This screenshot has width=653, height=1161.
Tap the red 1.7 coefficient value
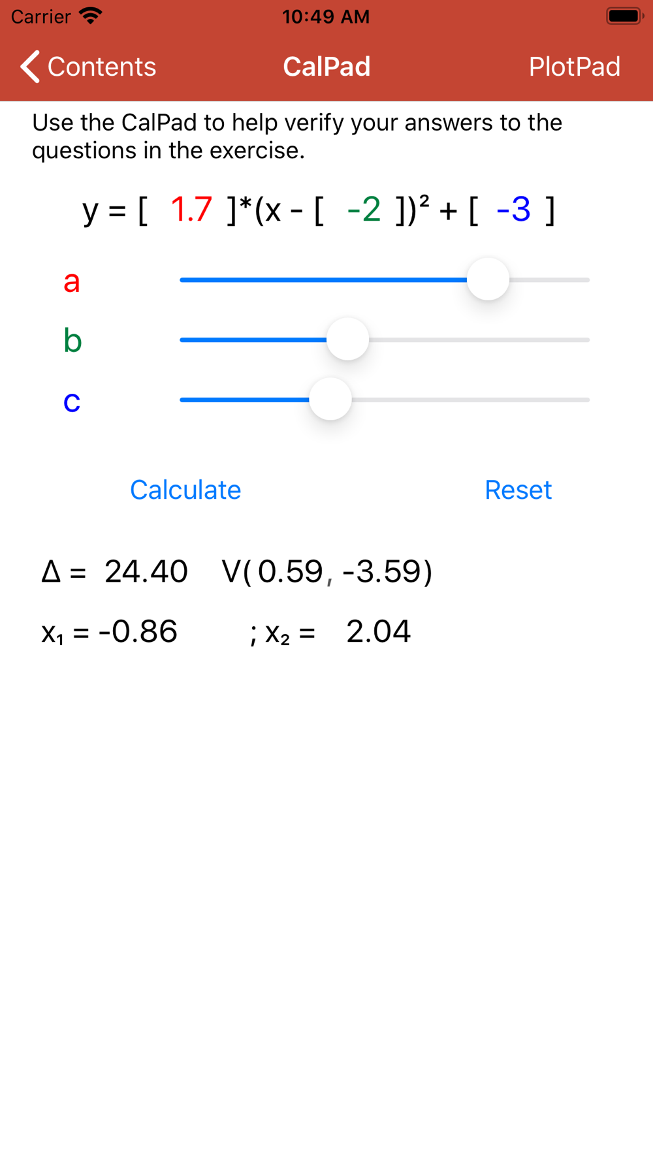click(x=191, y=210)
